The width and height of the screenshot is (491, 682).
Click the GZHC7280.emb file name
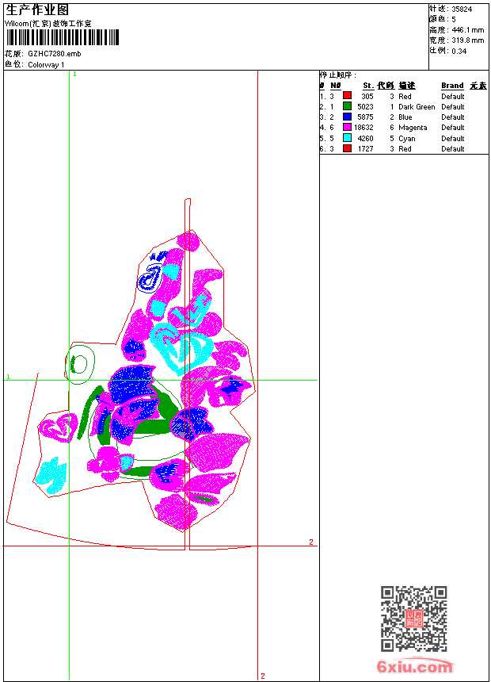(55, 54)
